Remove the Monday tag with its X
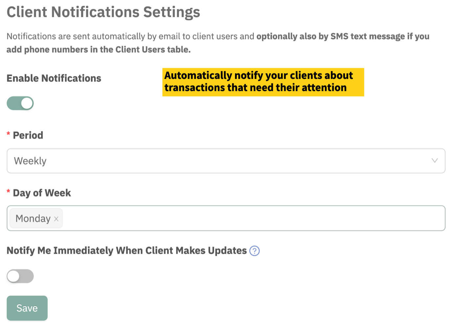The height and width of the screenshot is (325, 453). (56, 219)
